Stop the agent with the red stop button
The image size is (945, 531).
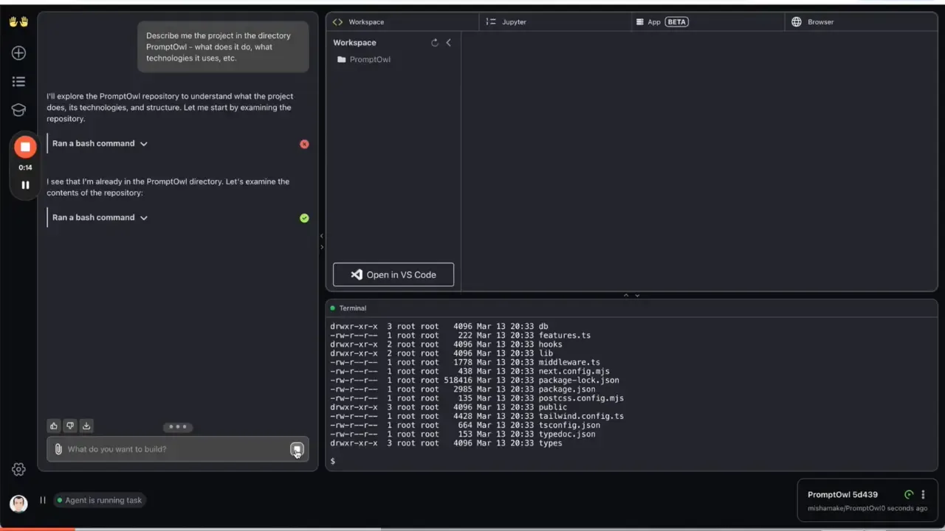25,147
